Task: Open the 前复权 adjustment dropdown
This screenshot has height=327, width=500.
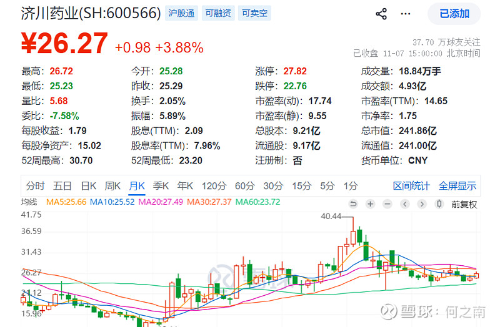Action: pos(464,204)
